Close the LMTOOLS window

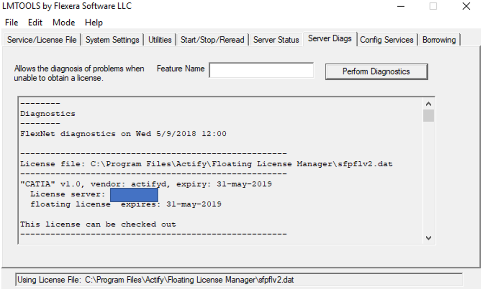click(x=466, y=6)
